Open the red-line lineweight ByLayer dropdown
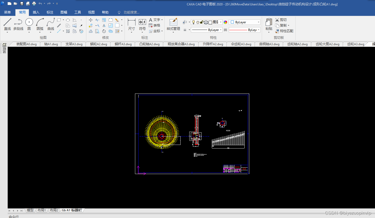Image resolution: width=375 pixels, height=218 pixels. coord(258,30)
